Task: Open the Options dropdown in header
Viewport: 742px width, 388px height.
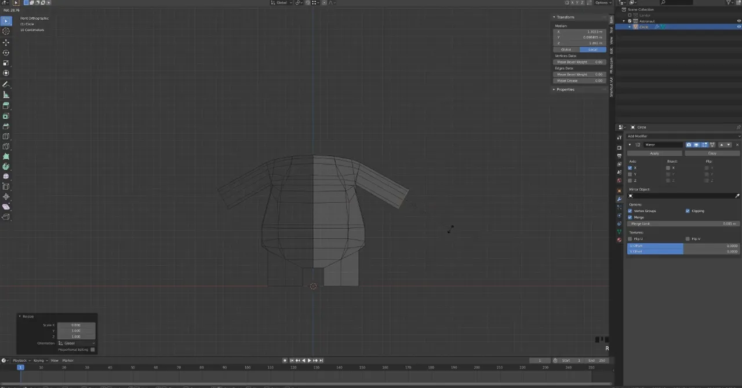Action: point(602,3)
